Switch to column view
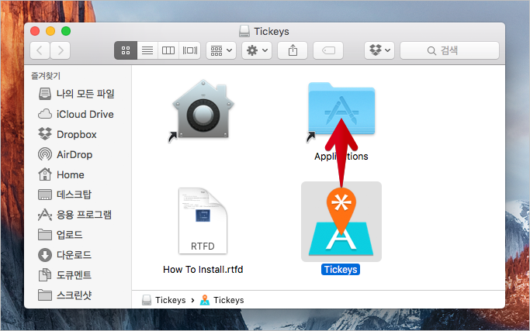The image size is (530, 331). pyautogui.click(x=168, y=50)
